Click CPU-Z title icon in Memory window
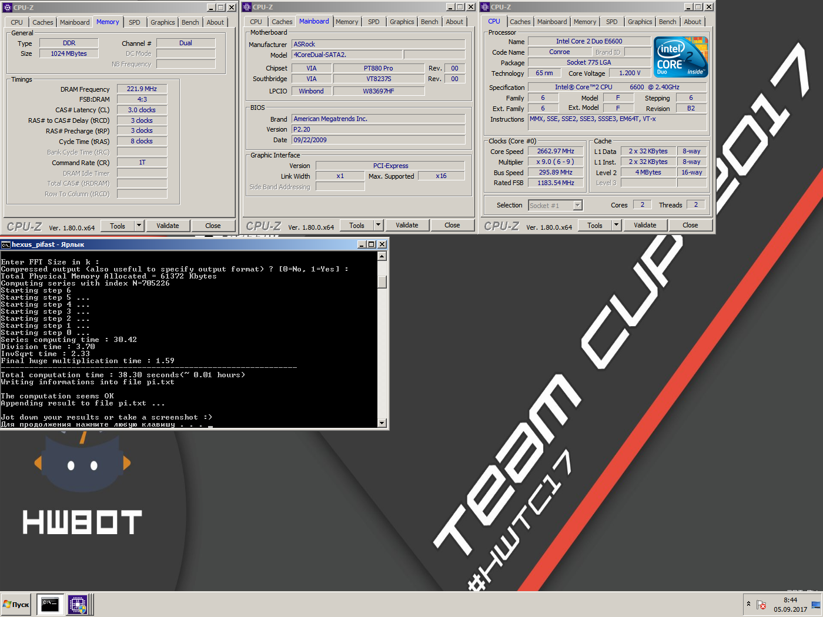 (x=8, y=8)
